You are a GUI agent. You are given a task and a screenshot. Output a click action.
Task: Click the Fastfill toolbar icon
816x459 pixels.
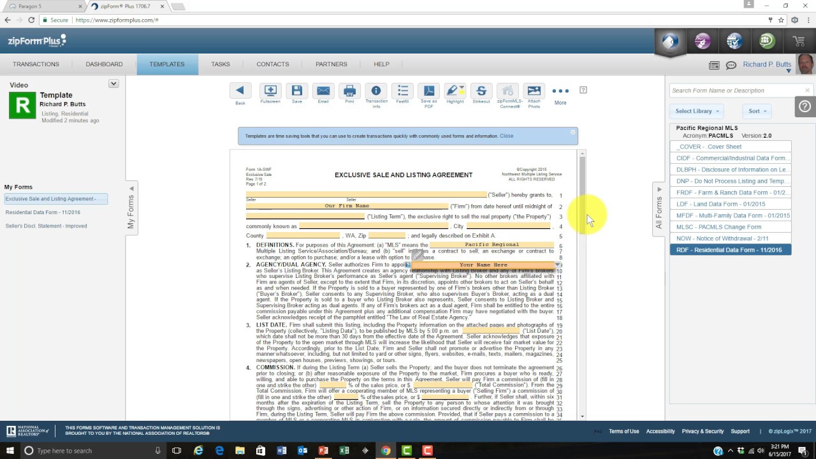tap(402, 91)
